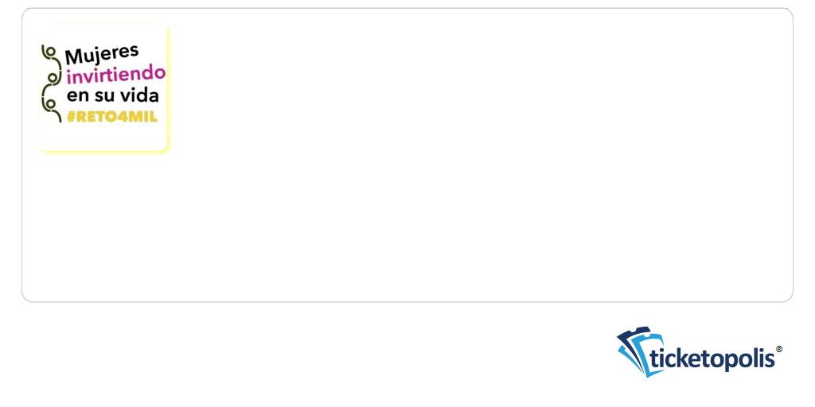Click the middle green figure in the logo

[53, 81]
